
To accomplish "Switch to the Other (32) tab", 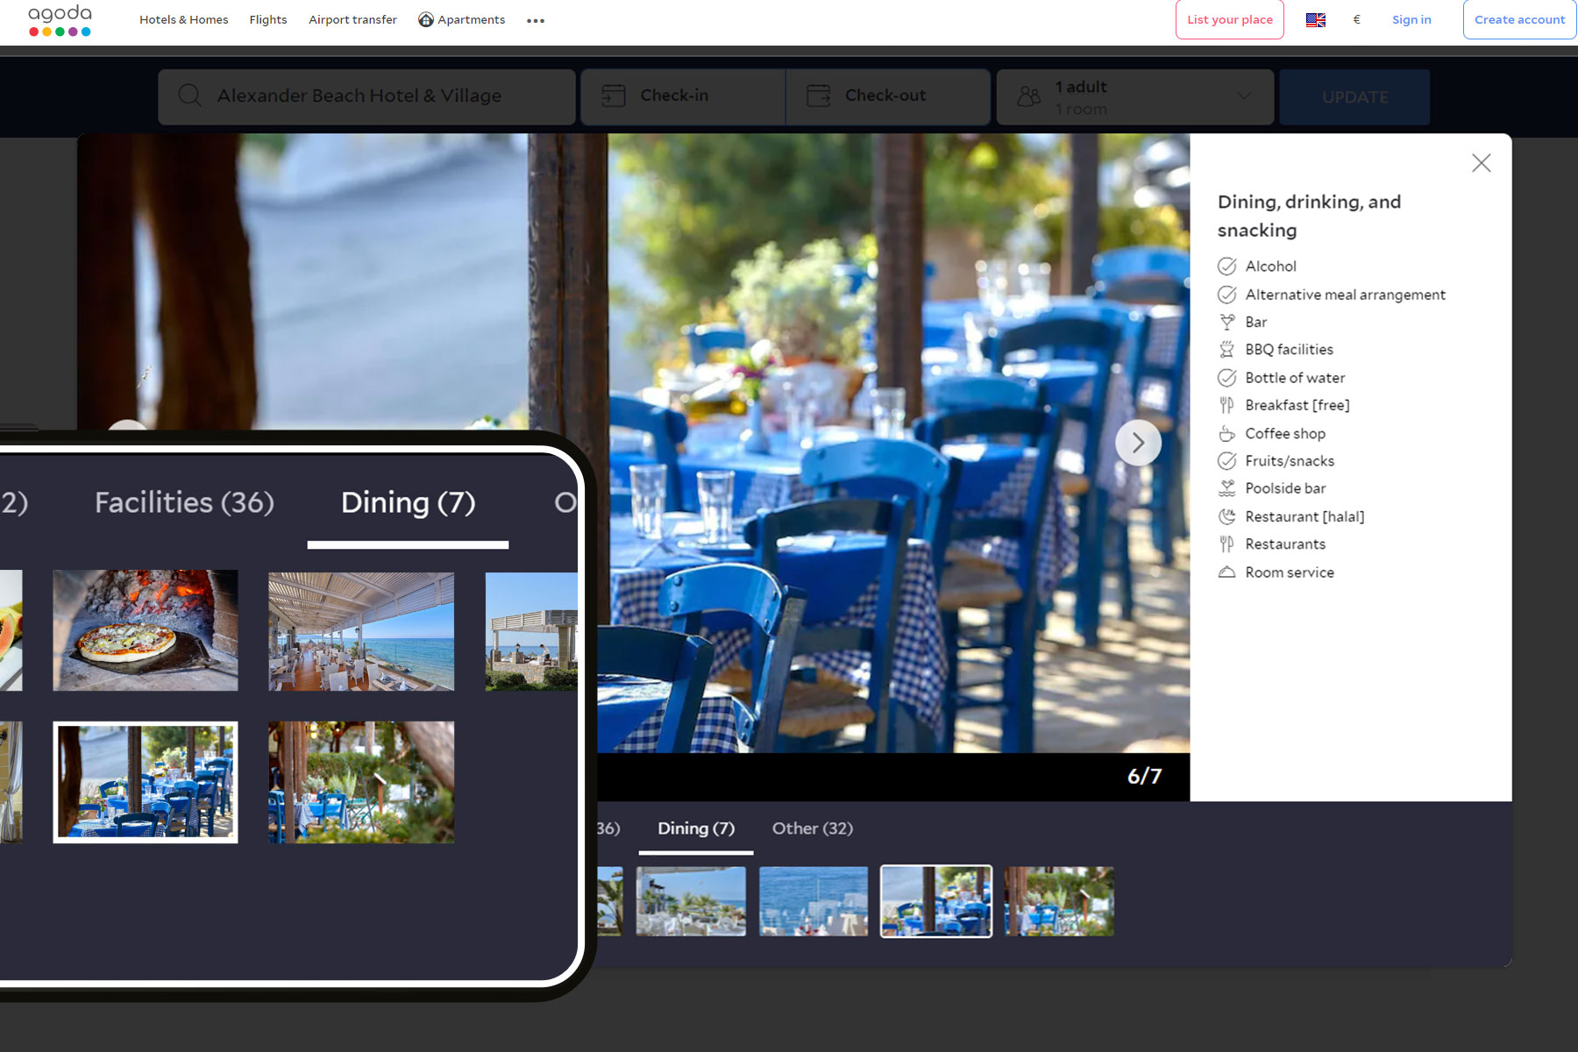I will (x=812, y=828).
